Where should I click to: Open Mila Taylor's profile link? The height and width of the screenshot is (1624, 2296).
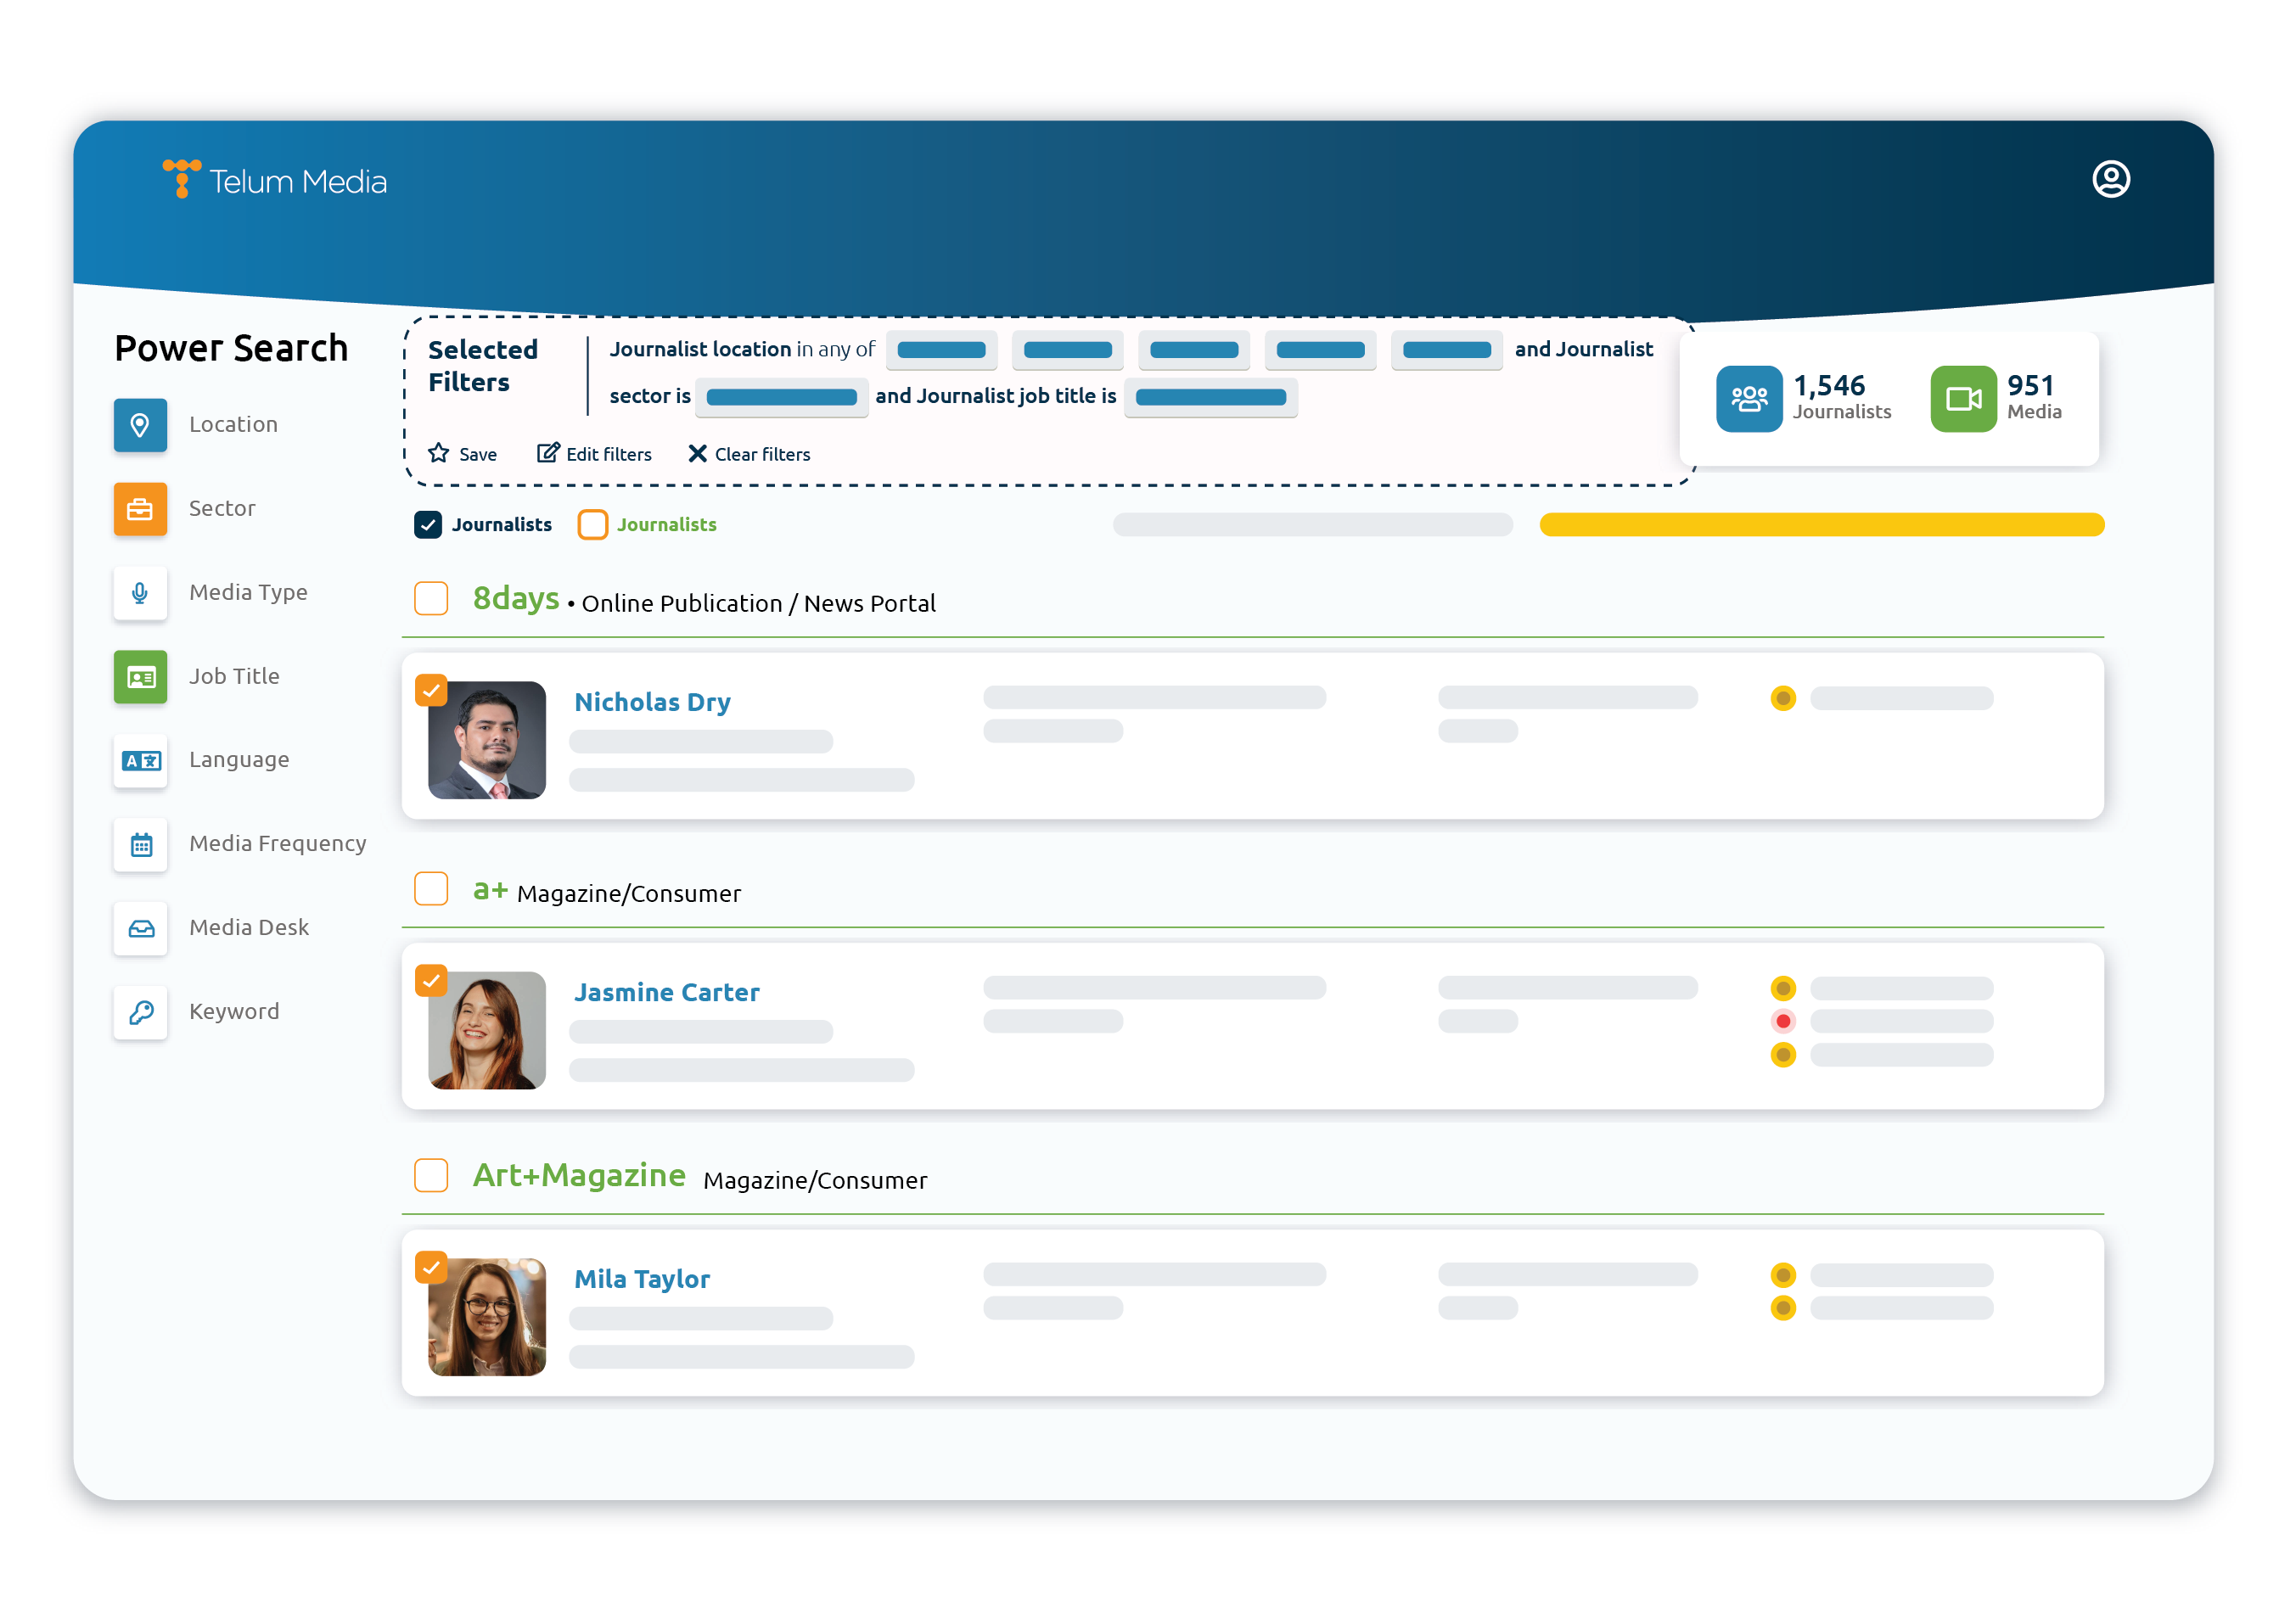(643, 1280)
